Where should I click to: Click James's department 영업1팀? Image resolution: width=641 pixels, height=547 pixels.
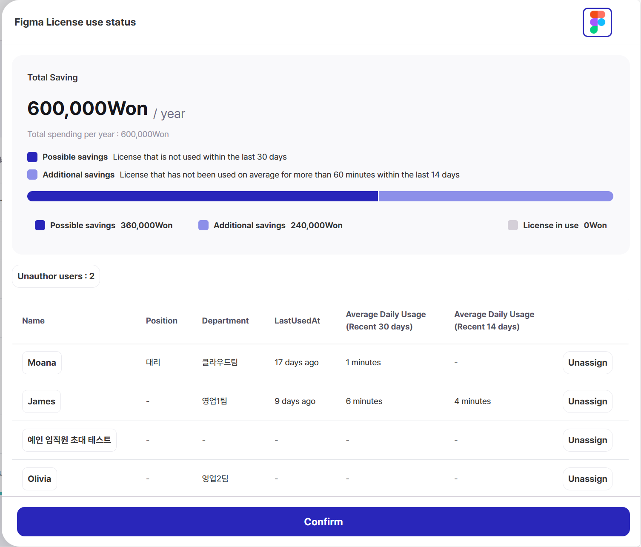(215, 401)
